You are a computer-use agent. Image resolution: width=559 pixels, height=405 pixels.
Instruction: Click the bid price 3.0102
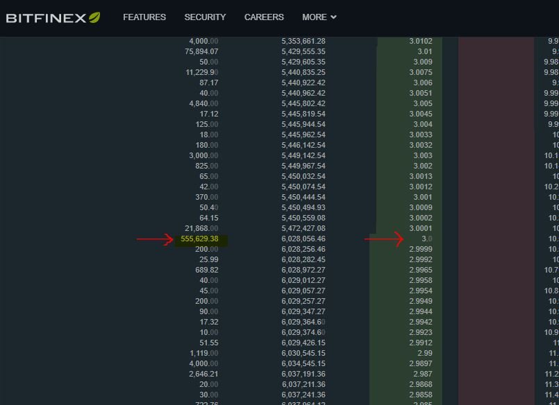pos(421,42)
